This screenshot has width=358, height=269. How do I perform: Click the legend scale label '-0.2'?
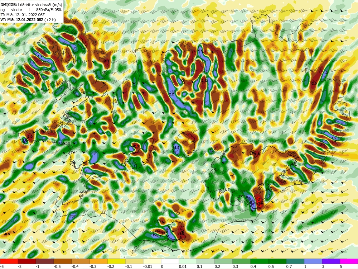[x=111, y=266]
